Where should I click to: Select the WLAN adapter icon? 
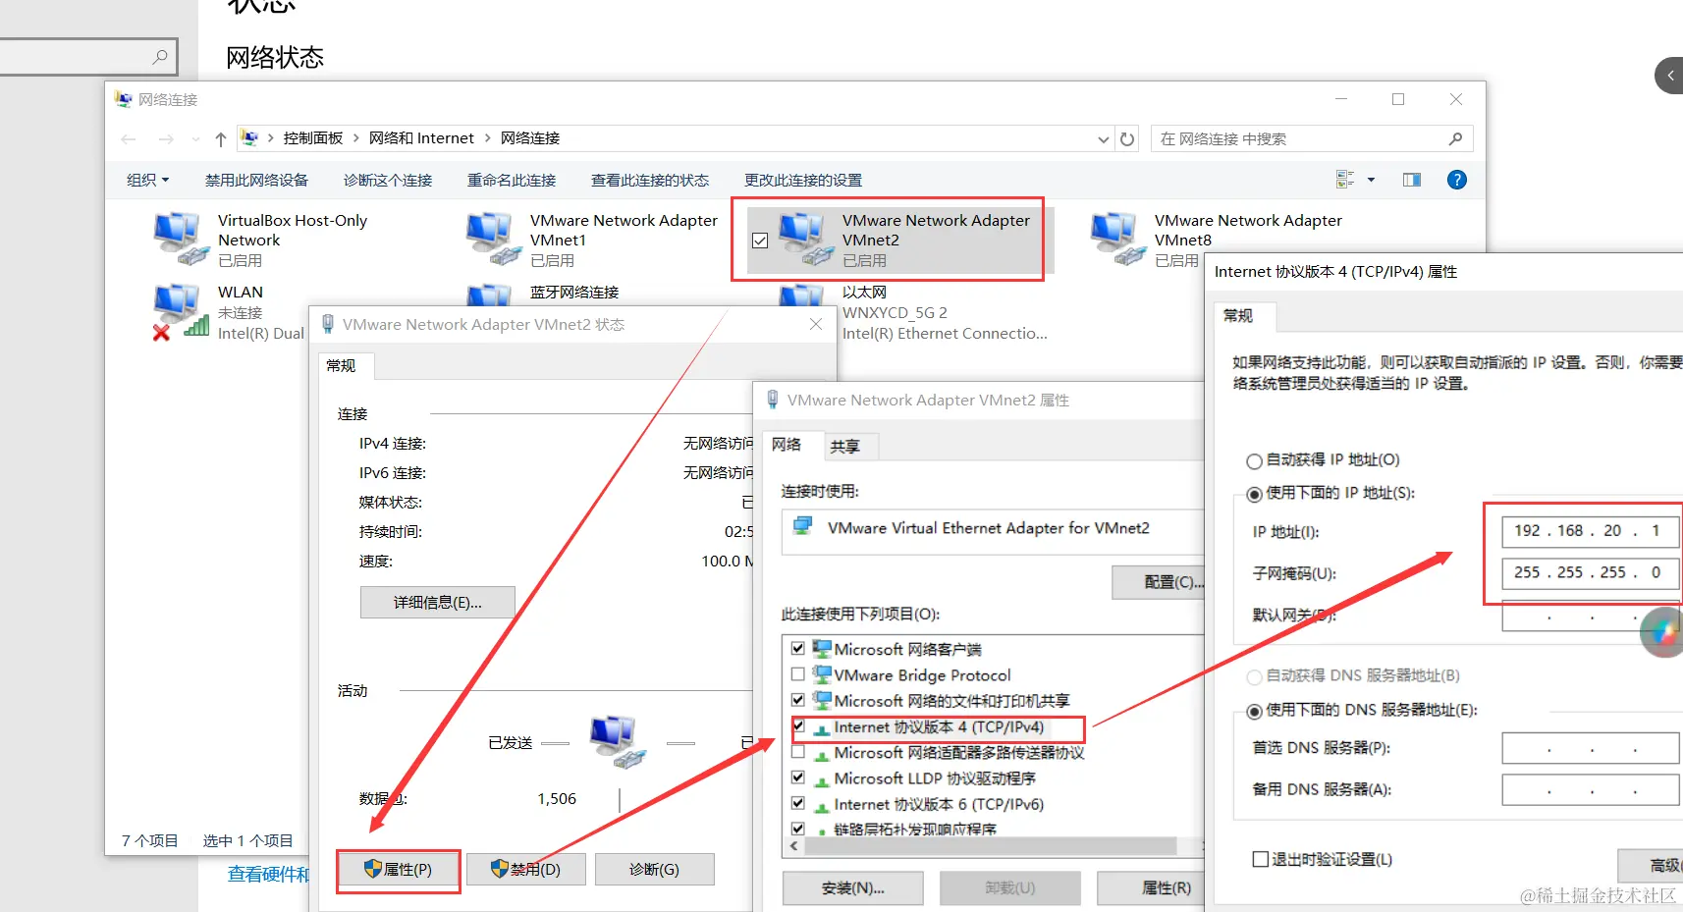(181, 312)
